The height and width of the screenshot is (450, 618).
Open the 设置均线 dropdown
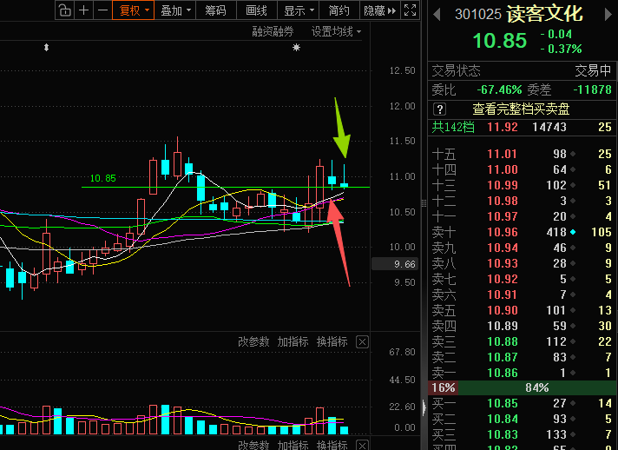336,31
